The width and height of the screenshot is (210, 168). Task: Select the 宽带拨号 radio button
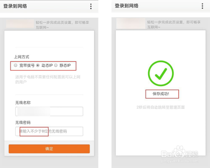16,65
